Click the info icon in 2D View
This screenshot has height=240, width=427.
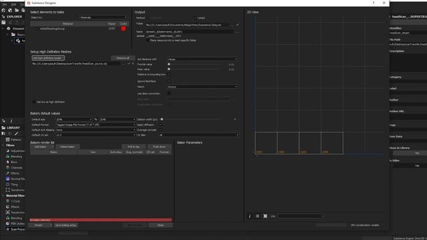click(x=250, y=216)
